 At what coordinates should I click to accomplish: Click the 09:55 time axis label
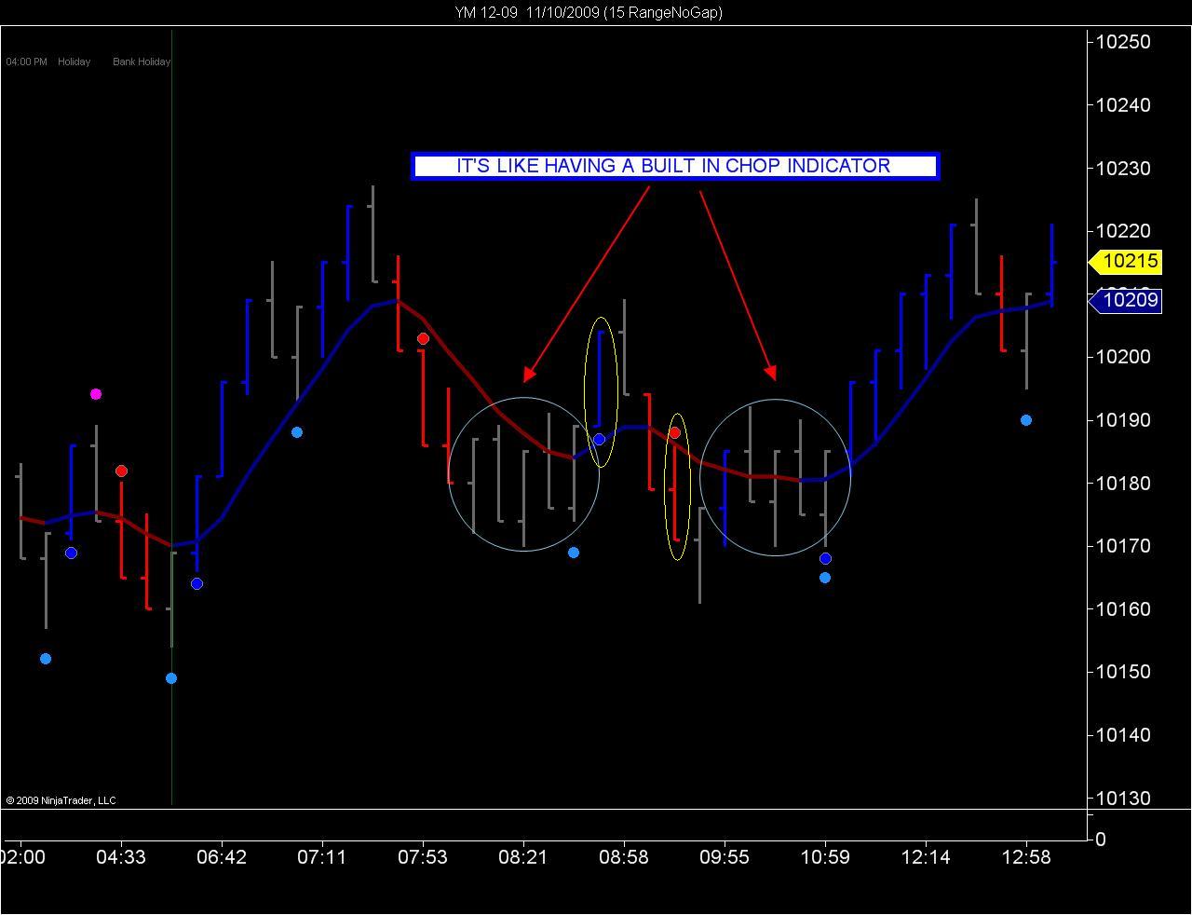pos(725,857)
